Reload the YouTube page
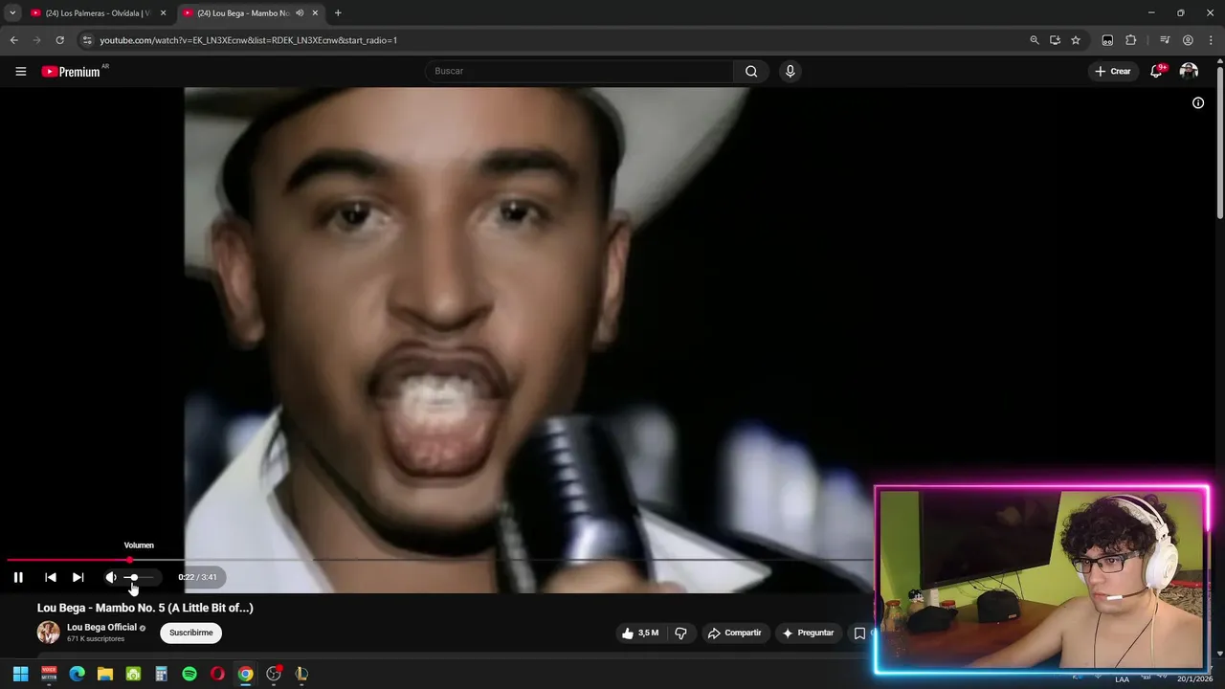The height and width of the screenshot is (689, 1225). coord(59,40)
